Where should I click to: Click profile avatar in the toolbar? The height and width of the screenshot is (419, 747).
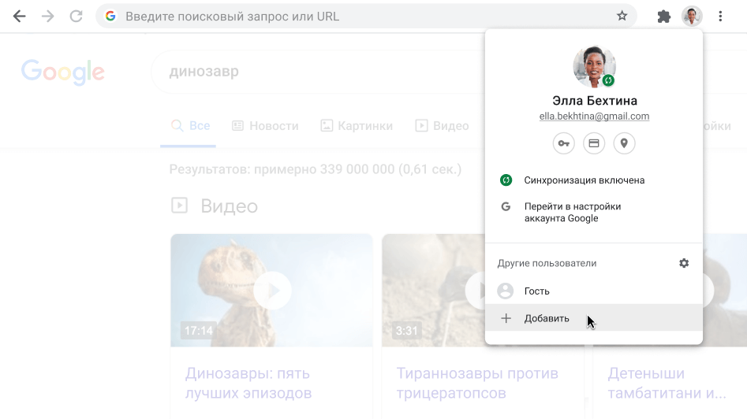click(692, 16)
